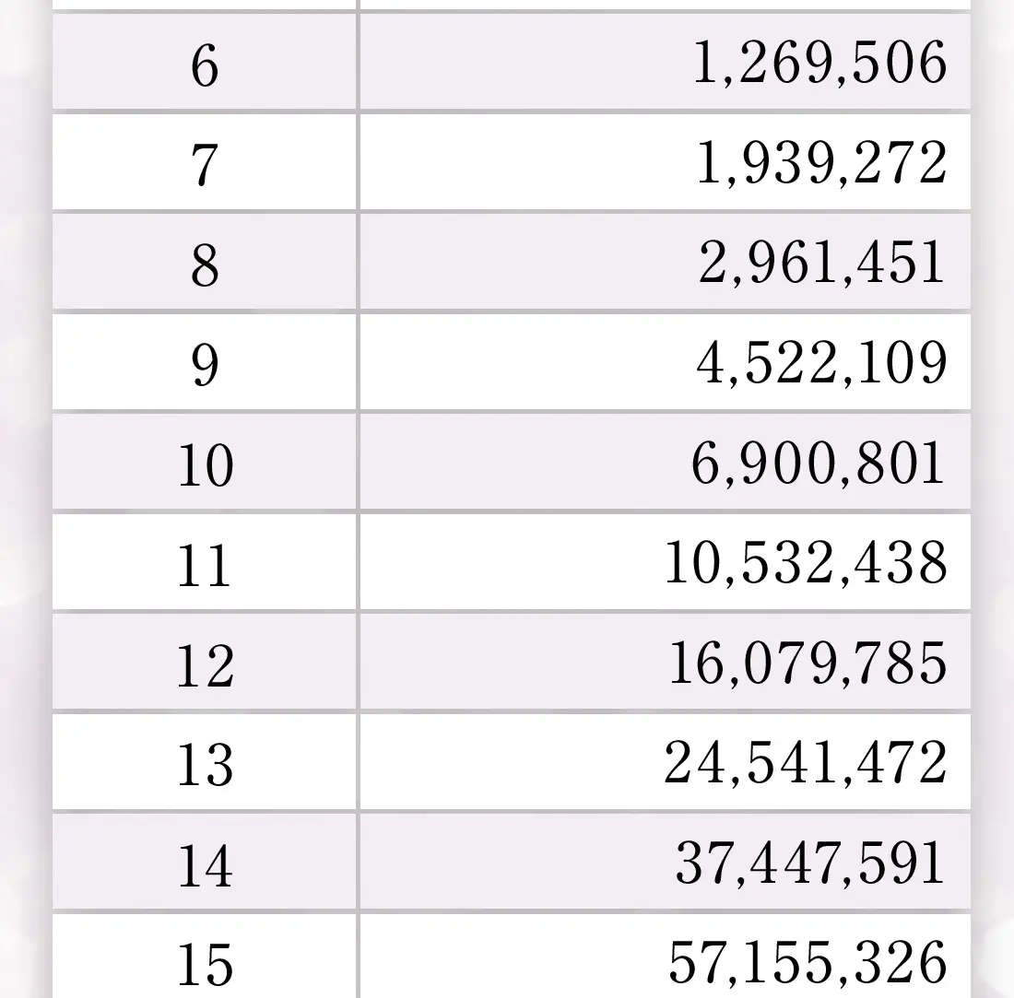Click the row number 13 cell

(205, 764)
